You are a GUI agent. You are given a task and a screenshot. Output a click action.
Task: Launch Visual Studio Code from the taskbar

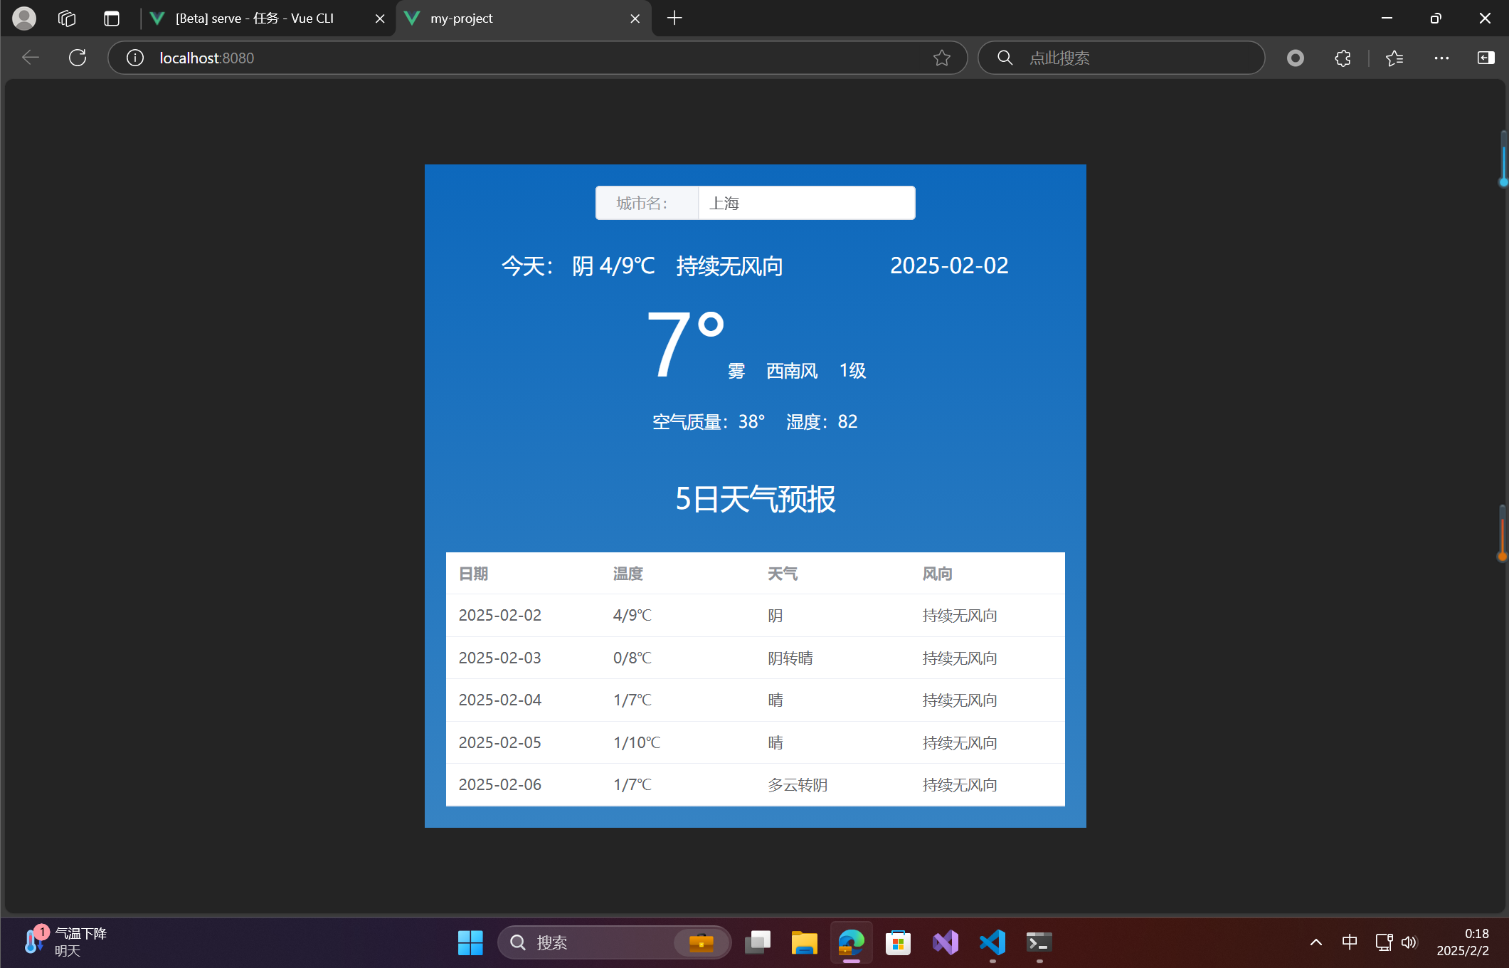[x=992, y=942]
